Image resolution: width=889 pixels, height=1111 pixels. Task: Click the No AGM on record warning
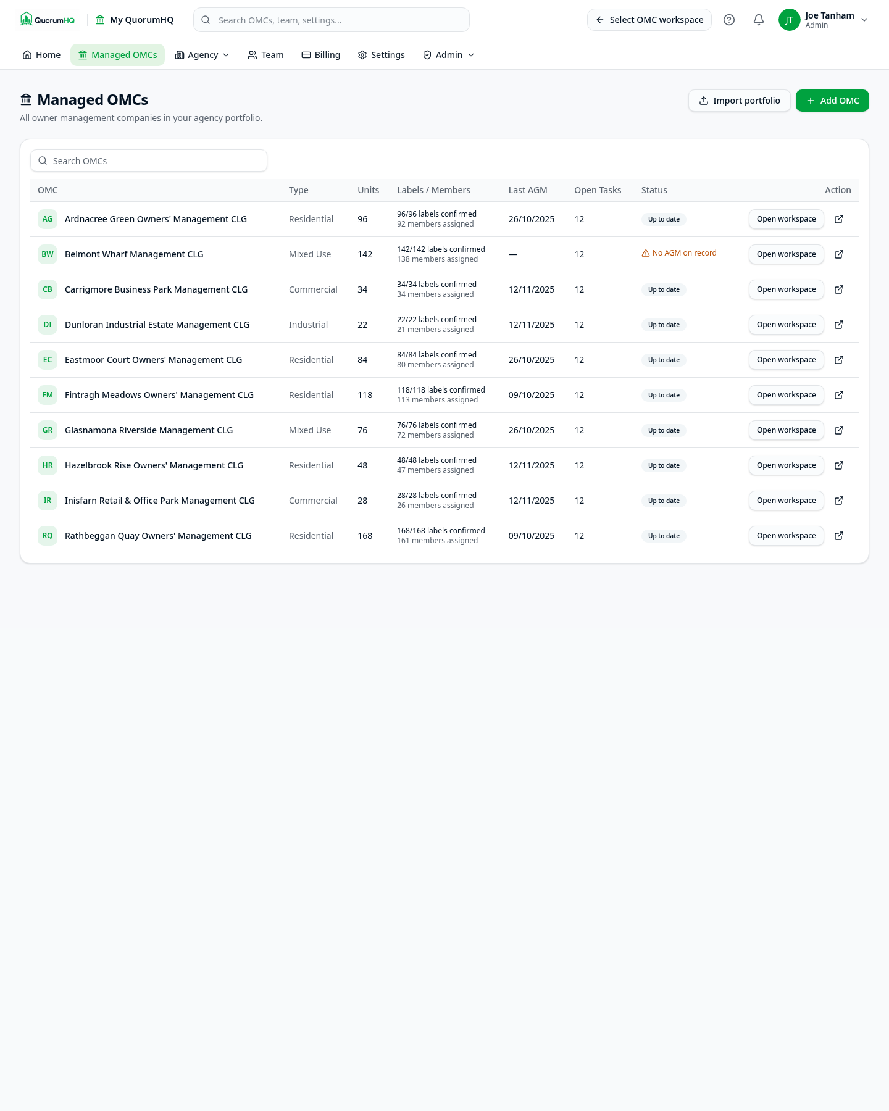point(679,253)
